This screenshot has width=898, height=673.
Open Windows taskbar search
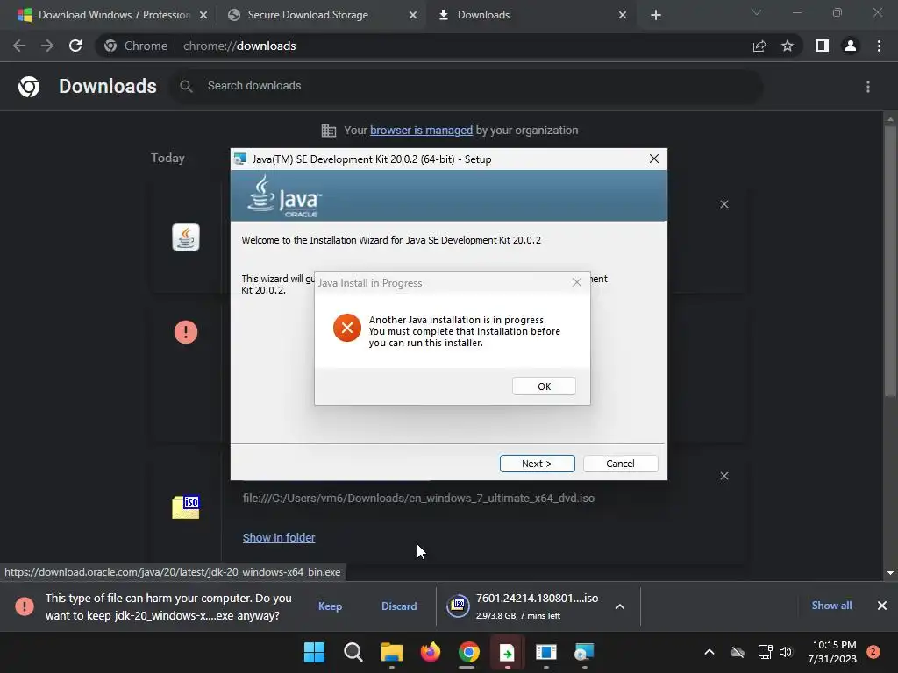353,652
